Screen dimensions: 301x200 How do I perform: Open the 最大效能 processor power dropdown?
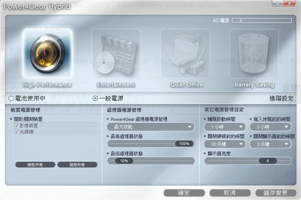(x=151, y=127)
